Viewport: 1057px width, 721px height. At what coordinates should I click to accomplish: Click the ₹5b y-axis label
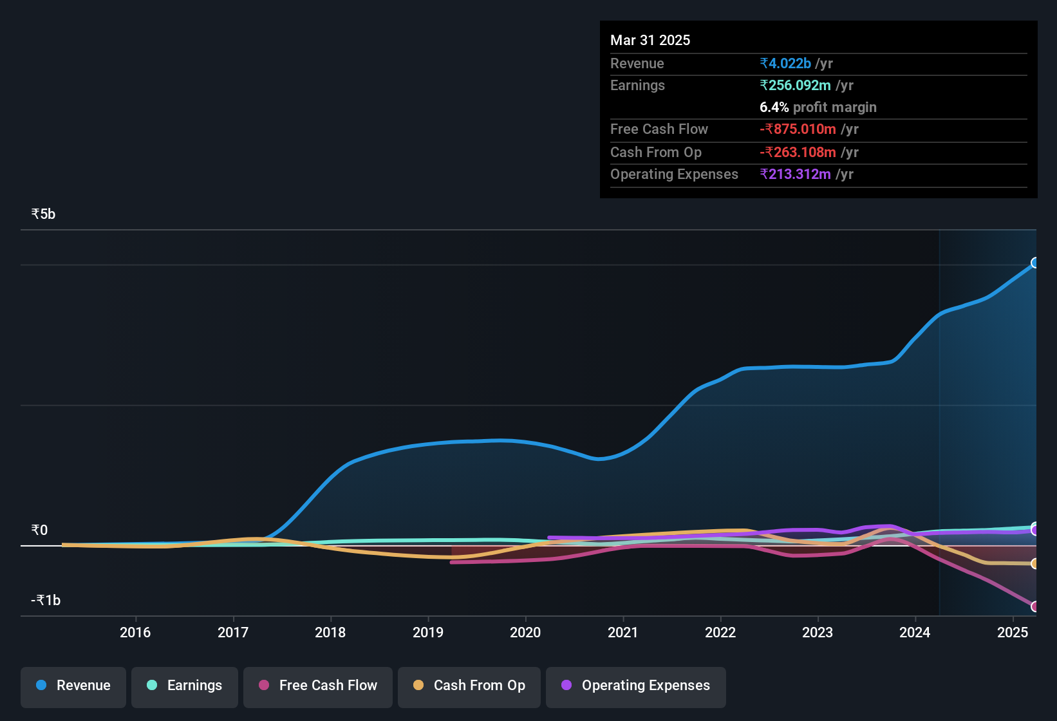pos(44,214)
